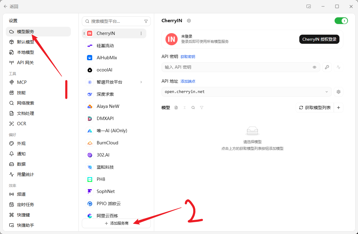Select the 深度求索 provider icon
Image resolution: width=358 pixels, height=234 pixels.
(x=90, y=94)
